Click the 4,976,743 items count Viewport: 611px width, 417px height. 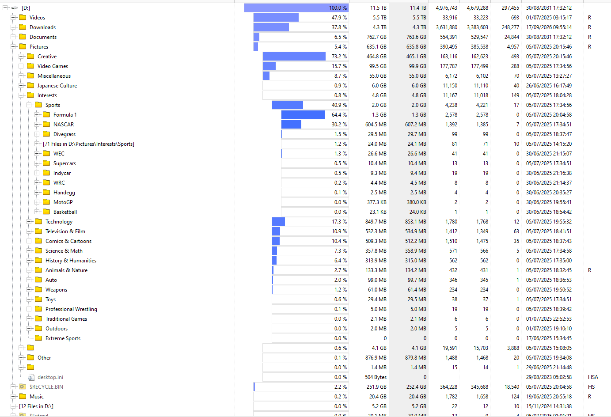point(447,8)
